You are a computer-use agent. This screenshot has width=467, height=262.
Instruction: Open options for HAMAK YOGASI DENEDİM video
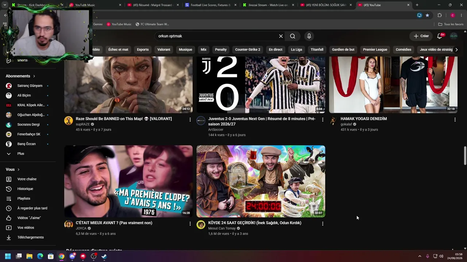coord(455,119)
